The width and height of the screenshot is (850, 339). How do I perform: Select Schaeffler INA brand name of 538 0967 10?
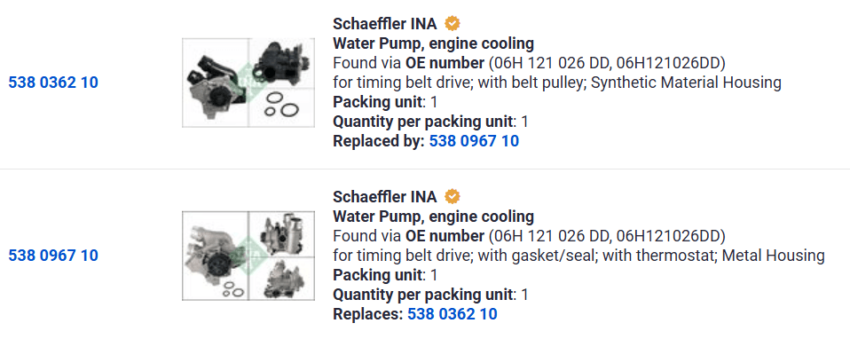[x=385, y=196]
